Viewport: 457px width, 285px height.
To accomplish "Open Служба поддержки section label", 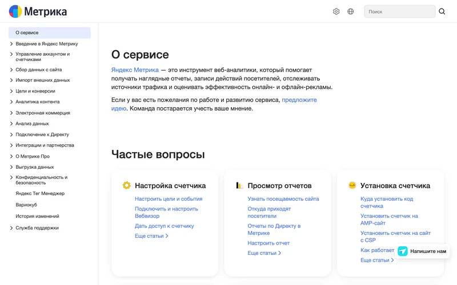I will [37, 228].
